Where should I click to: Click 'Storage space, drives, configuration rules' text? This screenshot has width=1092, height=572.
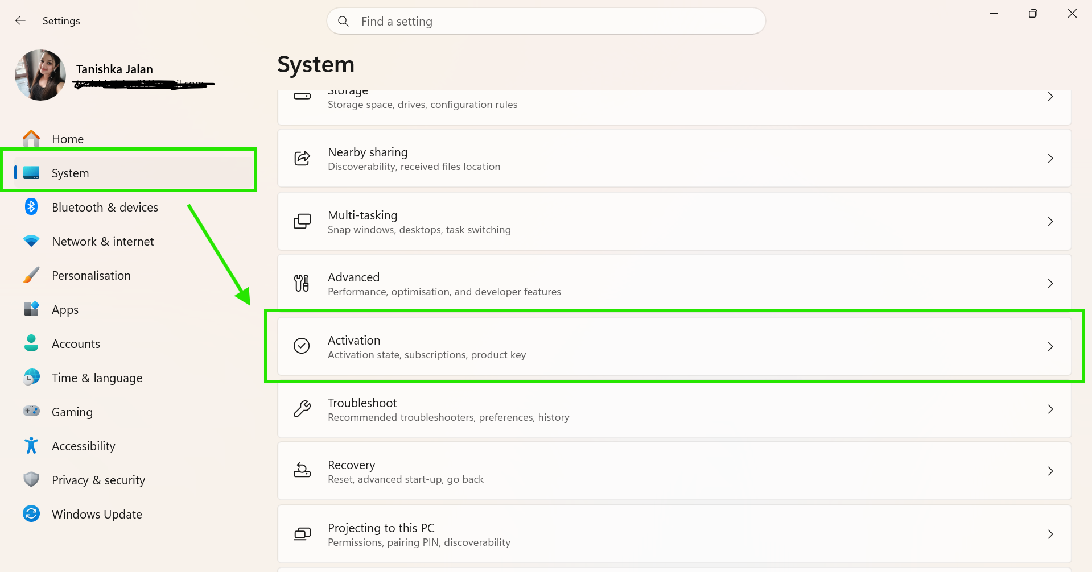pos(422,105)
